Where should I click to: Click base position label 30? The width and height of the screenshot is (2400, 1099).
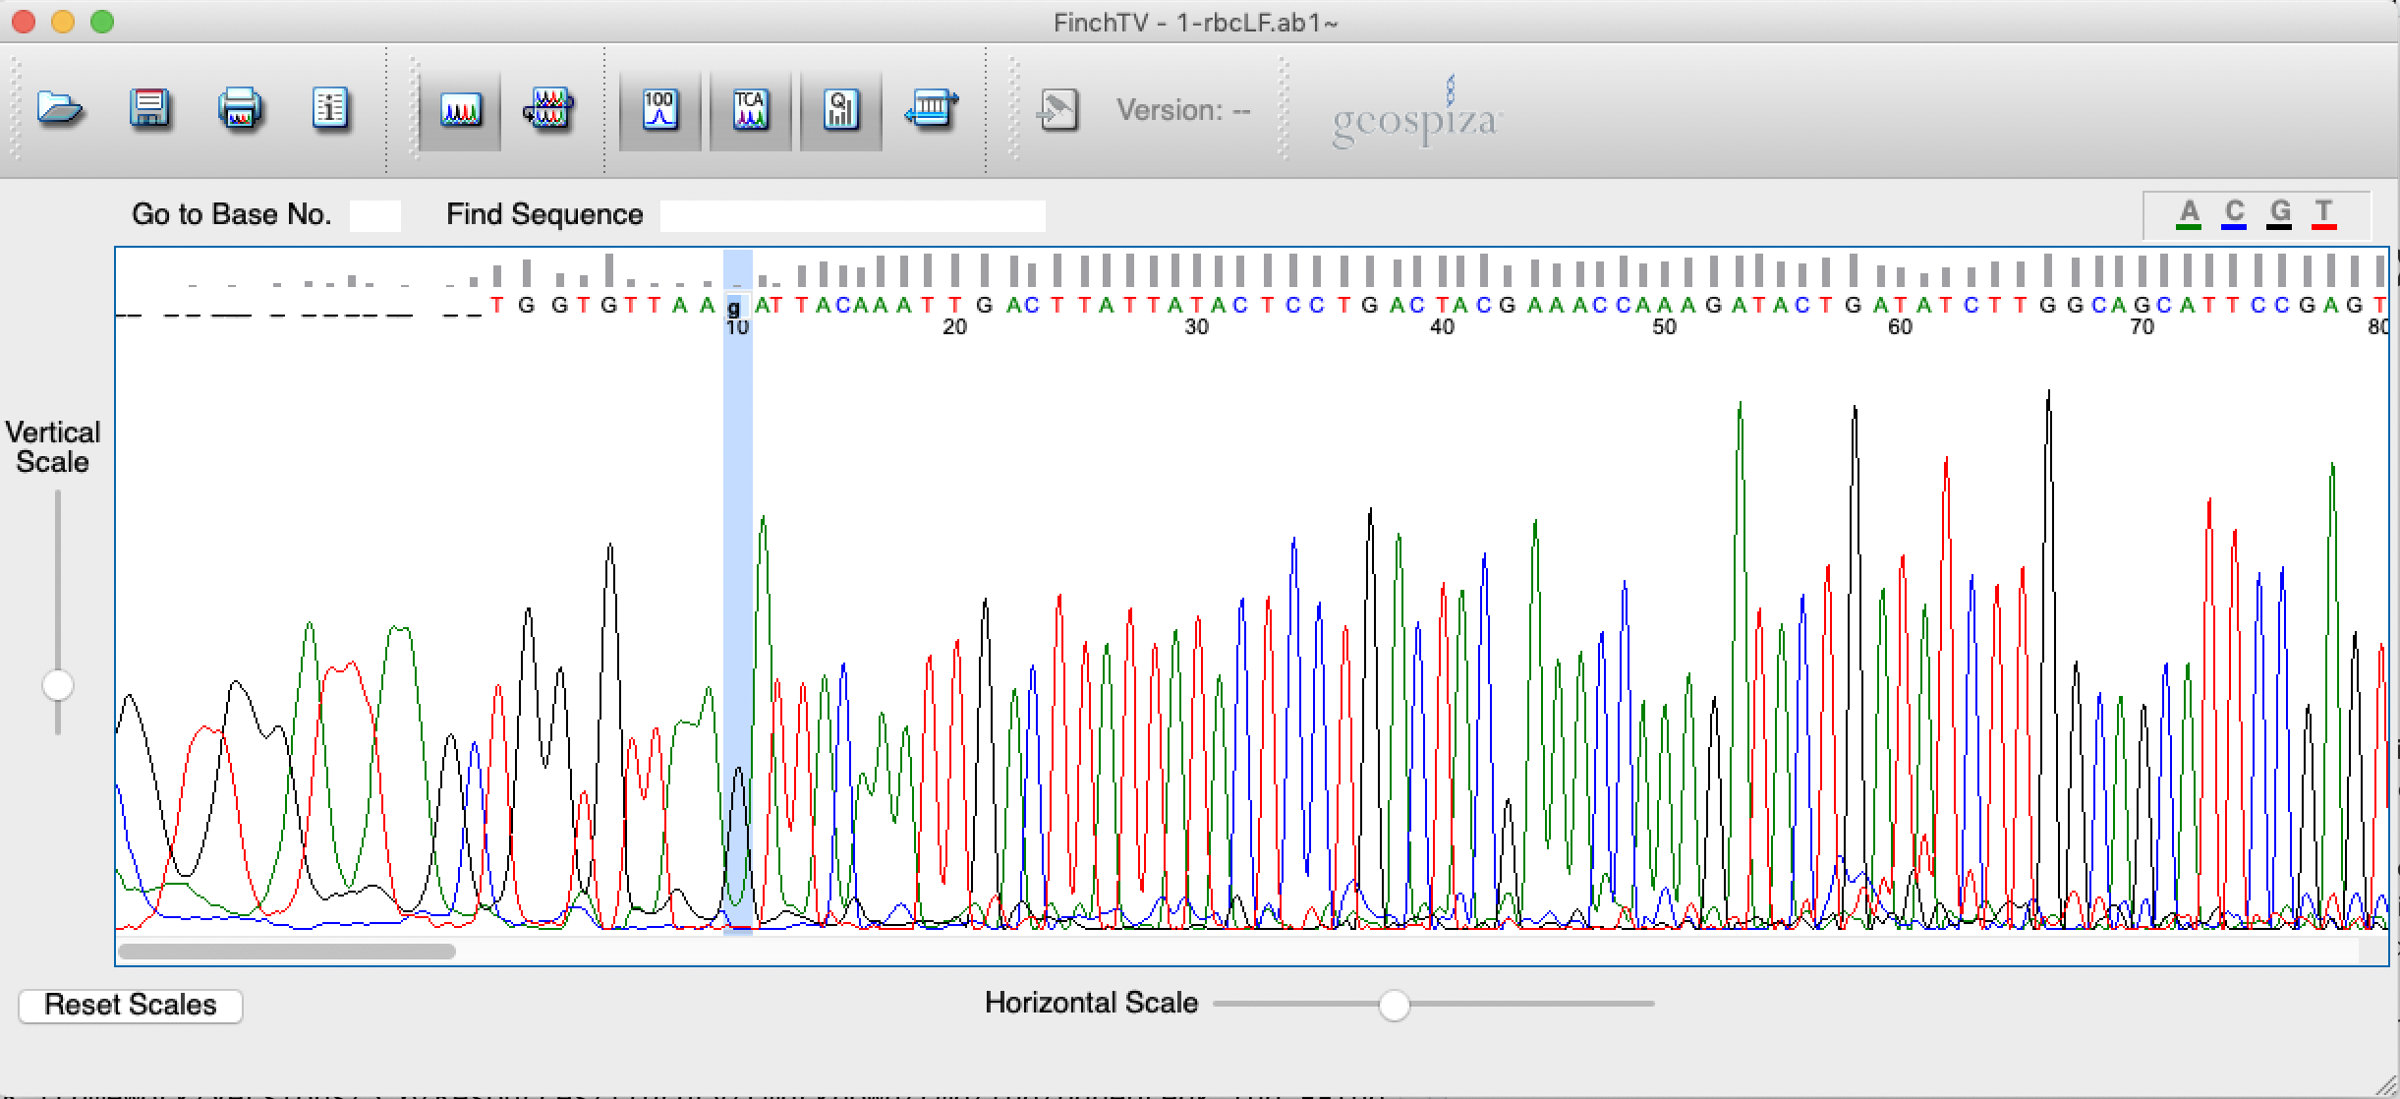1196,327
